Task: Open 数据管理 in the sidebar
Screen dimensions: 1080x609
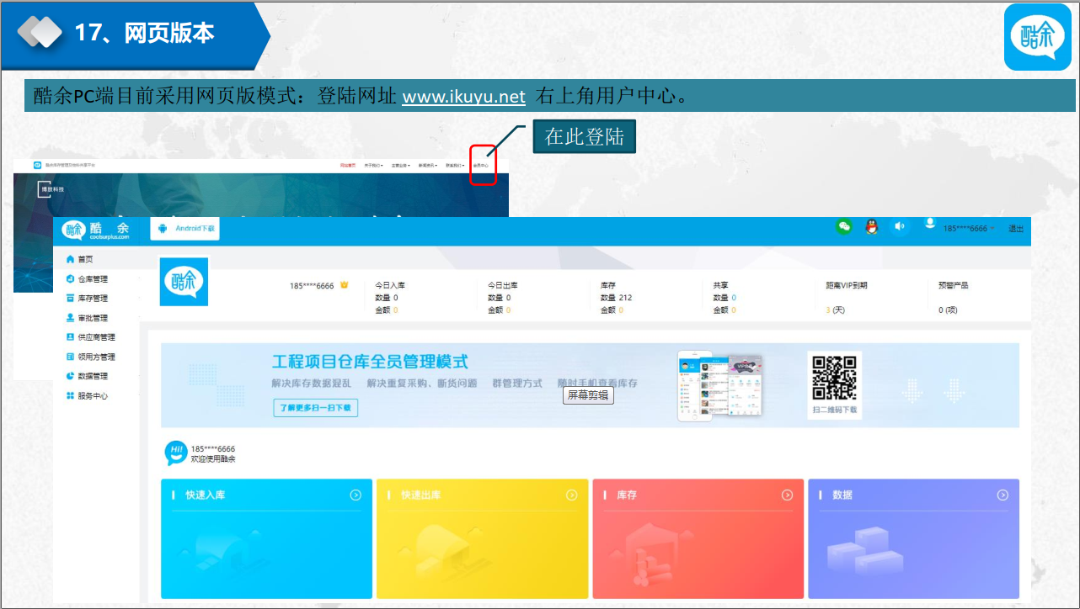Action: click(x=87, y=376)
